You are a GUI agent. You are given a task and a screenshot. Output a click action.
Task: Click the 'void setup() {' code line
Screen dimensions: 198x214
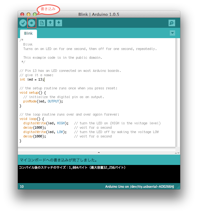pyautogui.click(x=33, y=93)
